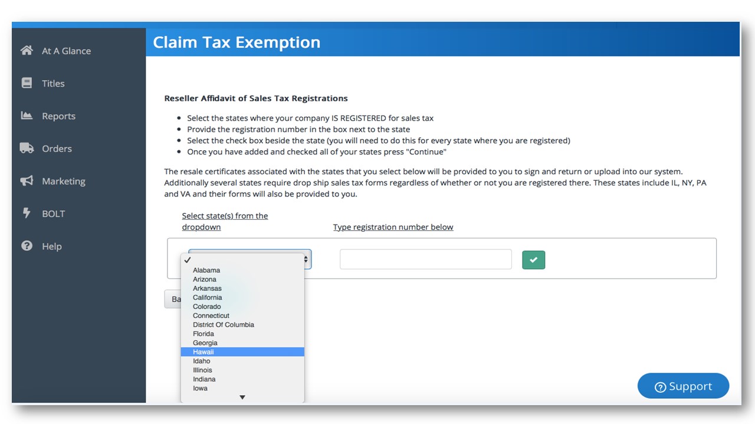
Task: Select Hawaii from the state dropdown
Action: pyautogui.click(x=203, y=352)
